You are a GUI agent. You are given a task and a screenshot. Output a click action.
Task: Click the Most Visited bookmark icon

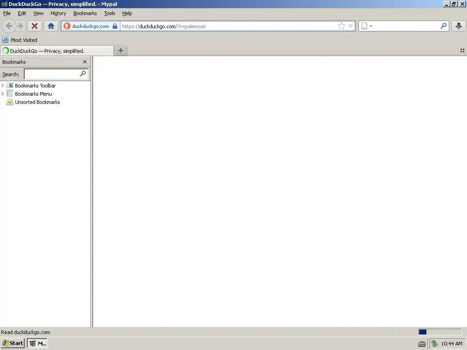(x=5, y=40)
